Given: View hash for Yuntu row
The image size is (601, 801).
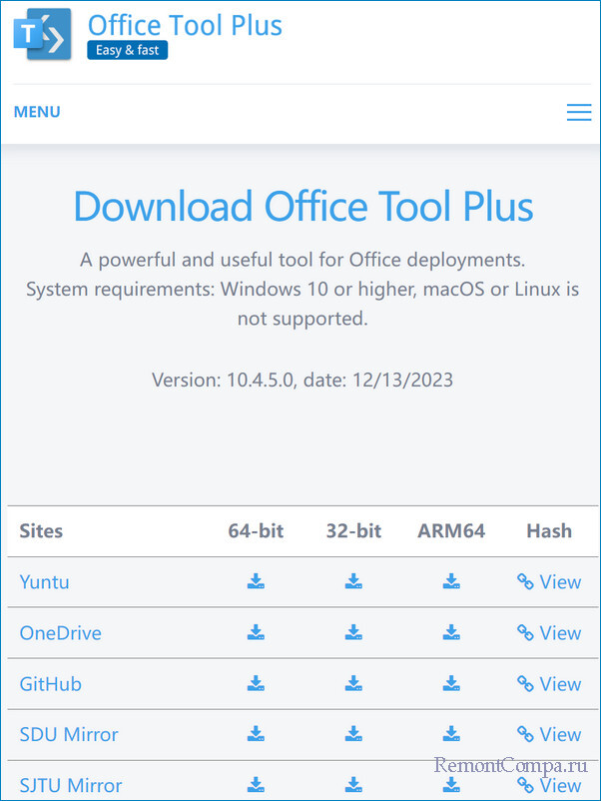Looking at the screenshot, I should (549, 582).
